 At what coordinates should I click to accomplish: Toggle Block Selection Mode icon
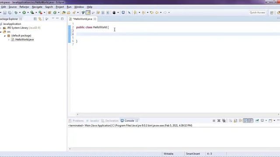[x=103, y=13]
